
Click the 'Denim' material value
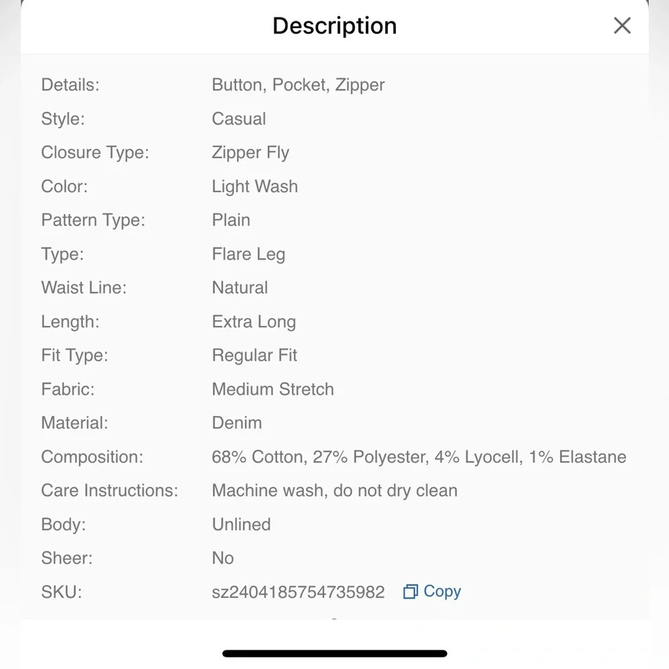click(x=237, y=423)
